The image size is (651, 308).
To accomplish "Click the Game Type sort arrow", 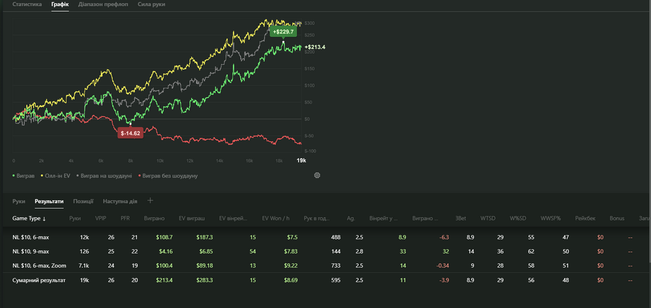I will pos(44,219).
